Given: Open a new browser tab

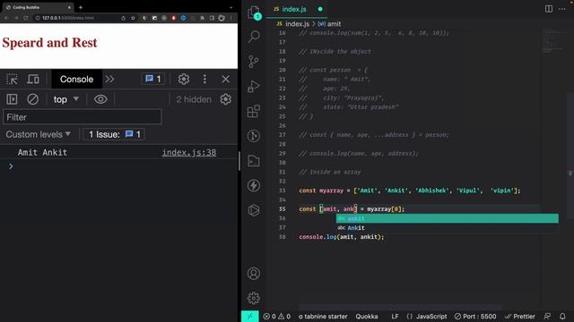Looking at the screenshot, I should pyautogui.click(x=81, y=7).
